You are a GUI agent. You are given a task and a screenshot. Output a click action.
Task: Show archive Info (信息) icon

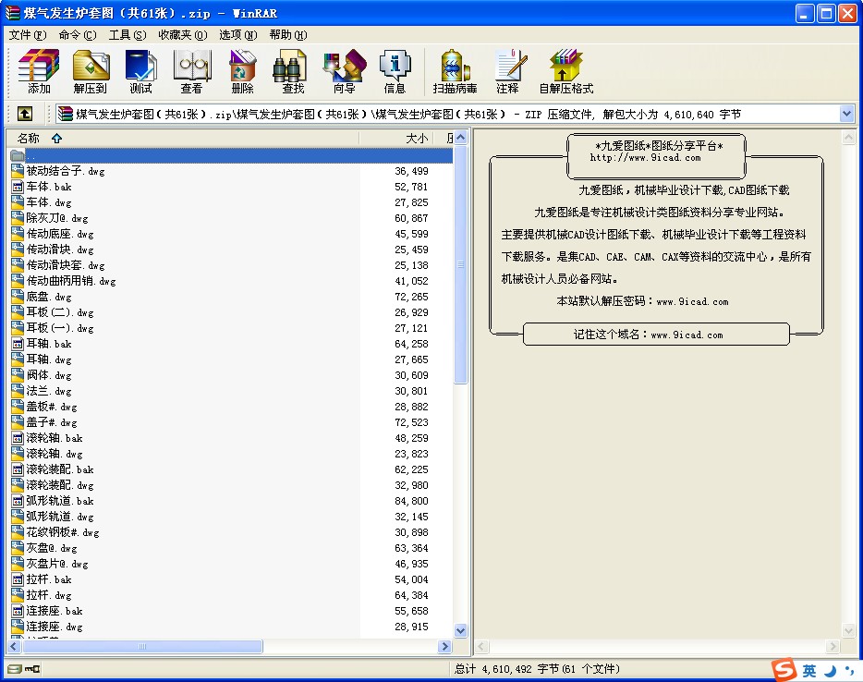pyautogui.click(x=395, y=72)
